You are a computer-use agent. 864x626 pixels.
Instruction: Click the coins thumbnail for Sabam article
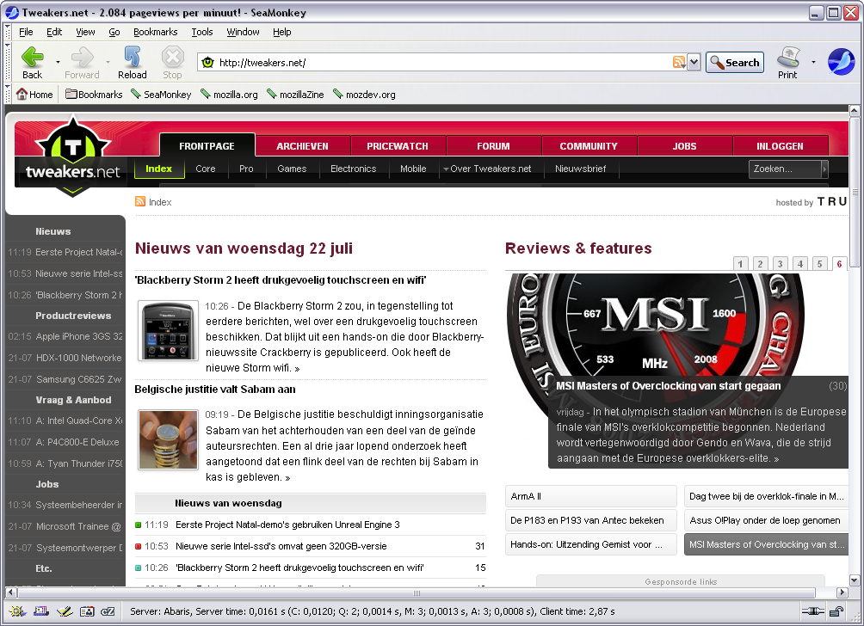pyautogui.click(x=168, y=439)
